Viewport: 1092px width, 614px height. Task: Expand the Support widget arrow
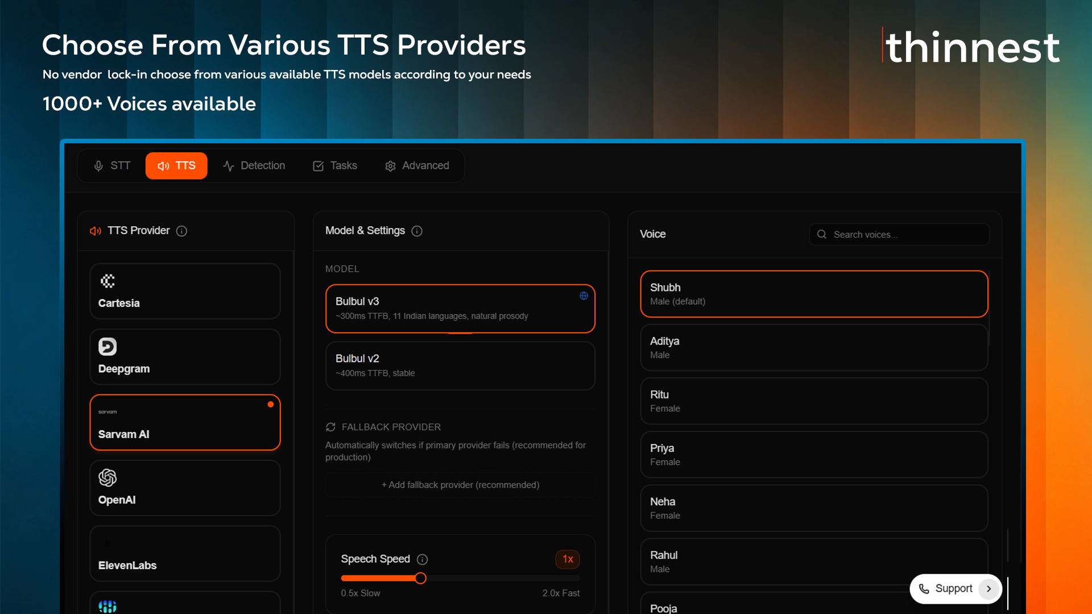click(x=989, y=589)
